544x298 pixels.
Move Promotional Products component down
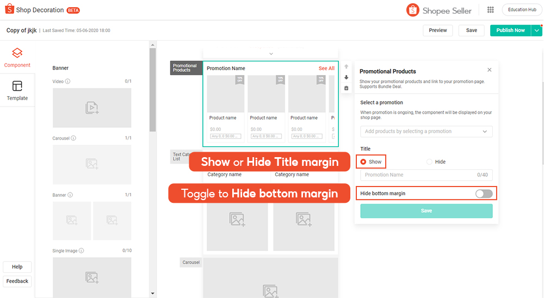(346, 77)
